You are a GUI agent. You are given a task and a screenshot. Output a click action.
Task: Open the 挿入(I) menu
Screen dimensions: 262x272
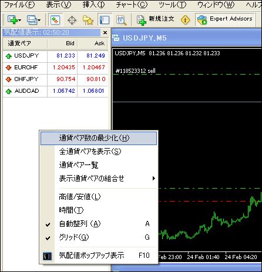coord(93,5)
